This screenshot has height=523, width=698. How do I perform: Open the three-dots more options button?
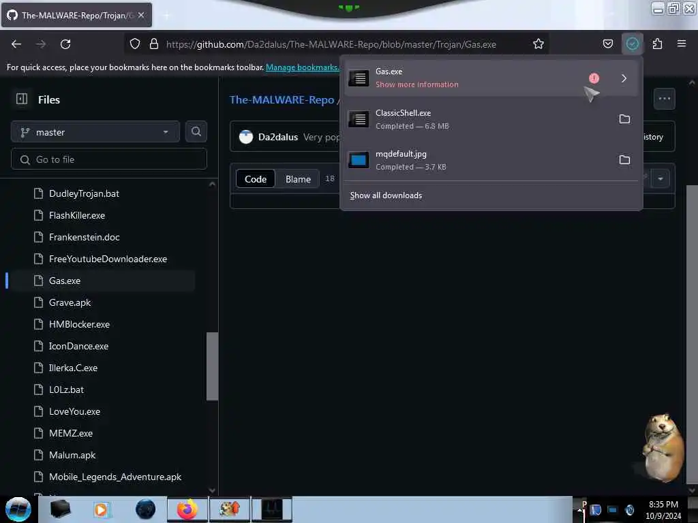664,99
